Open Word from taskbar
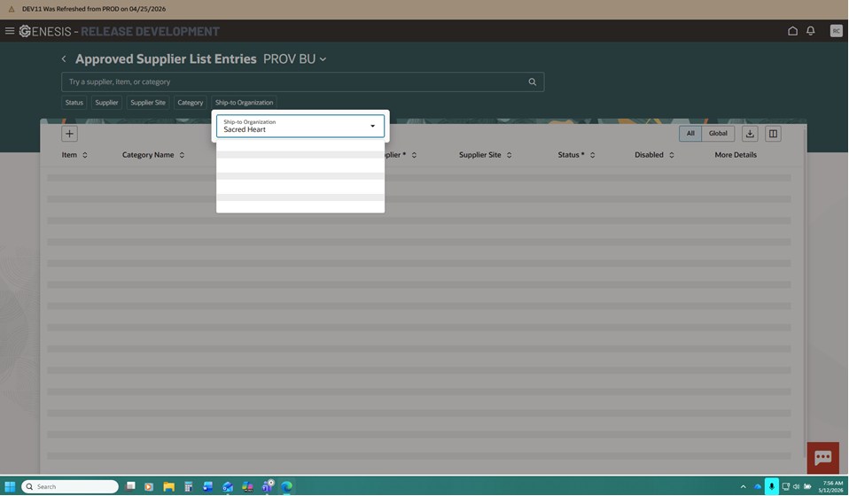 [208, 487]
